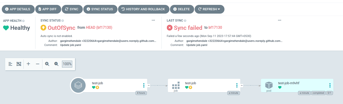Click the compact nodes alignment icon
The width and height of the screenshot is (343, 104).
tap(10, 64)
